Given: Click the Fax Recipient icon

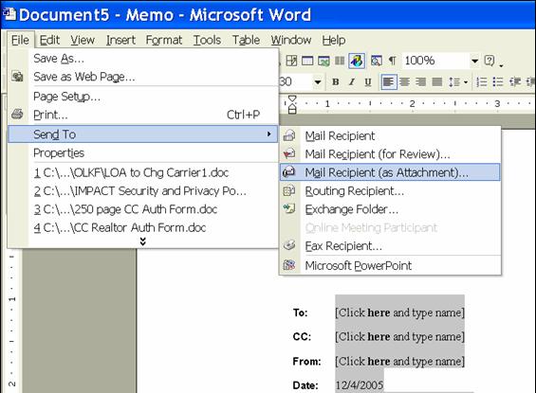Looking at the screenshot, I should coord(289,245).
